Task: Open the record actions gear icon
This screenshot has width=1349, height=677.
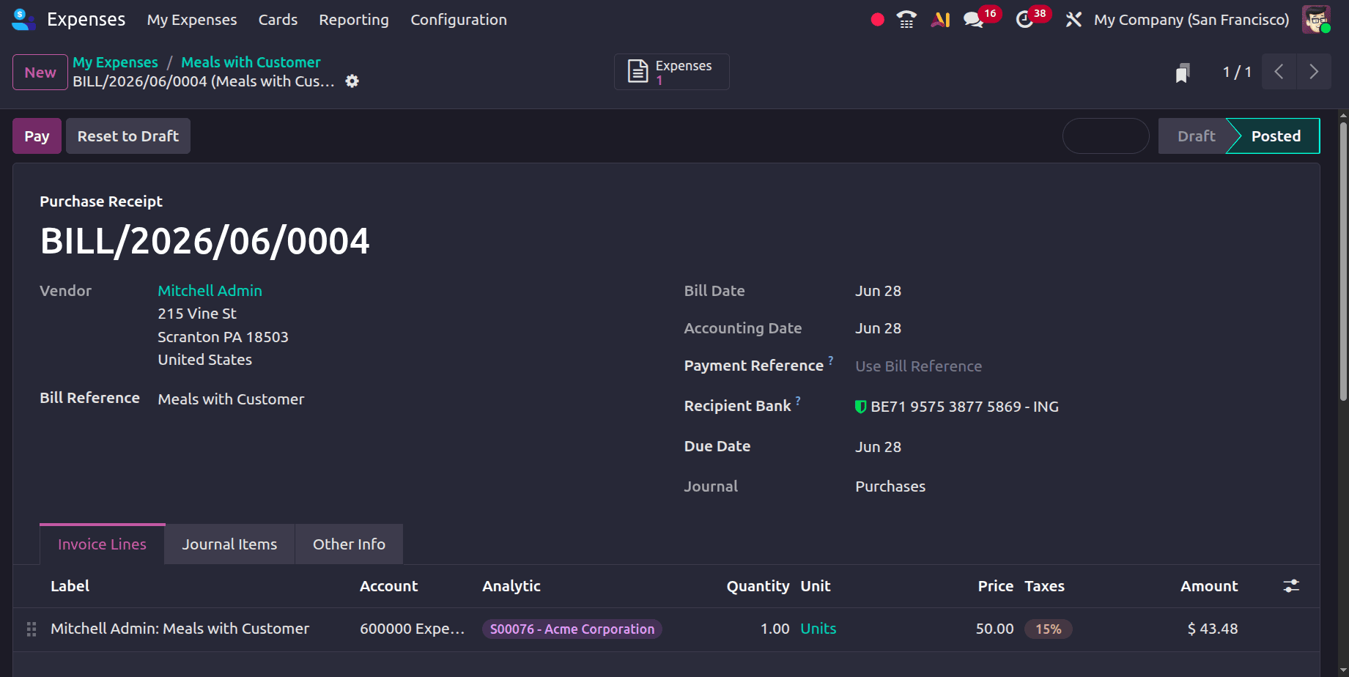Action: click(352, 81)
